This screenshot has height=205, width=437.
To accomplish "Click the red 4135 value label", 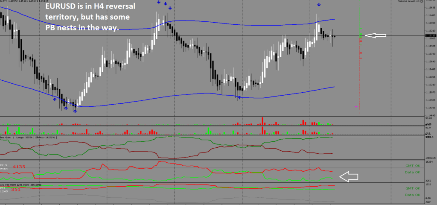I will (x=19, y=167).
